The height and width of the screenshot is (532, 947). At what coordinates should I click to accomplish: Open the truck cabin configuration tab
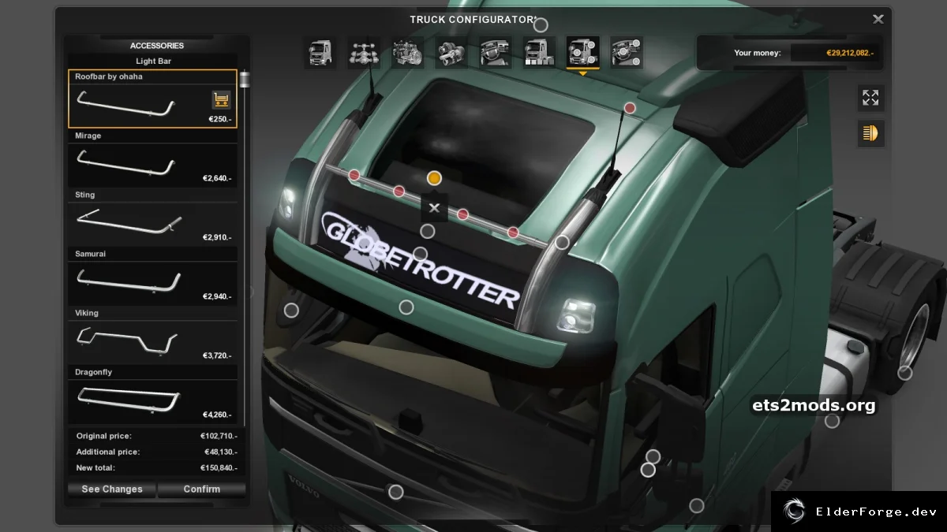point(321,53)
